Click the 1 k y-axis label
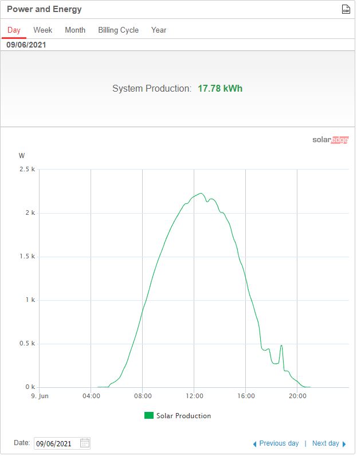Viewport: 357px width, 456px height. (30, 301)
